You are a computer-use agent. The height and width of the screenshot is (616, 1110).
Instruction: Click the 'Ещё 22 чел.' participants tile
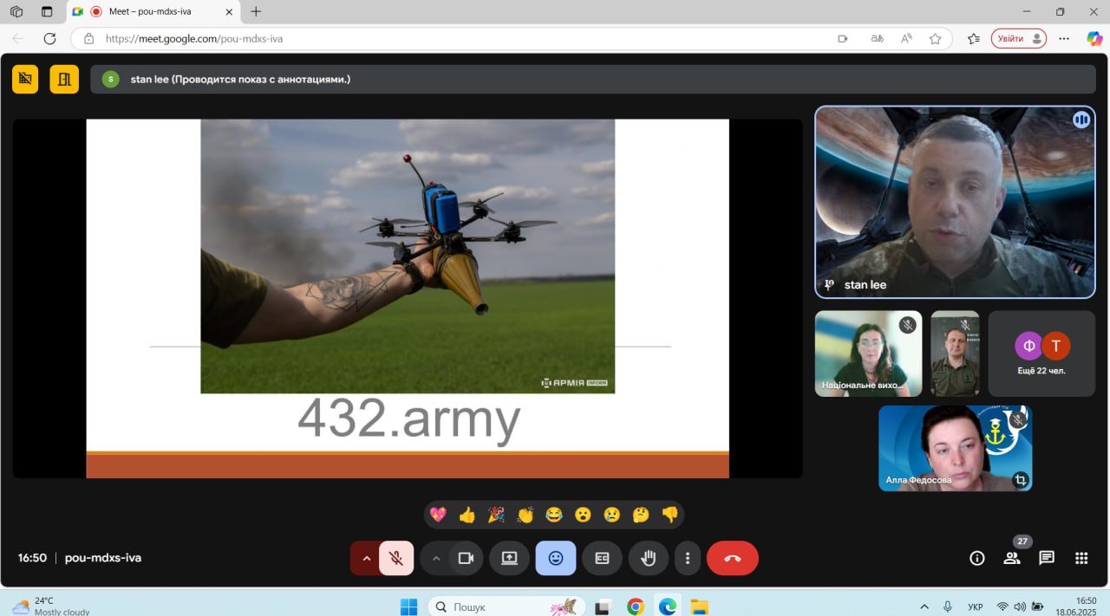pos(1041,353)
